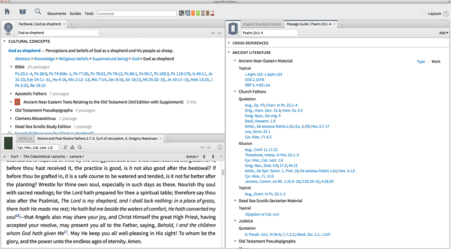Open 1QapGen ar Col. vi:2 link
Viewport: 451px width, 249px height.
(x=262, y=214)
